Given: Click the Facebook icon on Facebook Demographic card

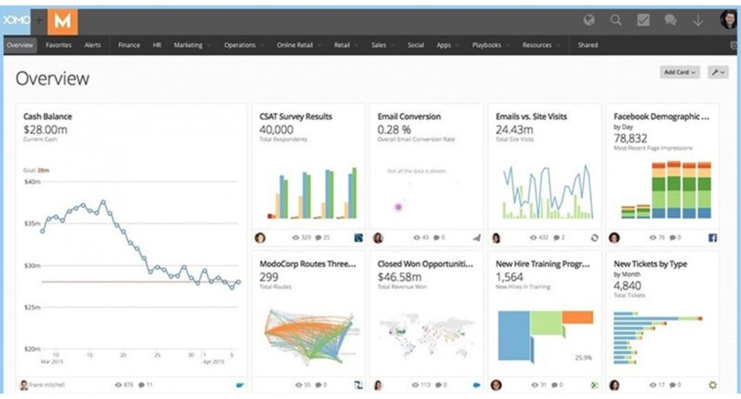Looking at the screenshot, I should pyautogui.click(x=712, y=237).
